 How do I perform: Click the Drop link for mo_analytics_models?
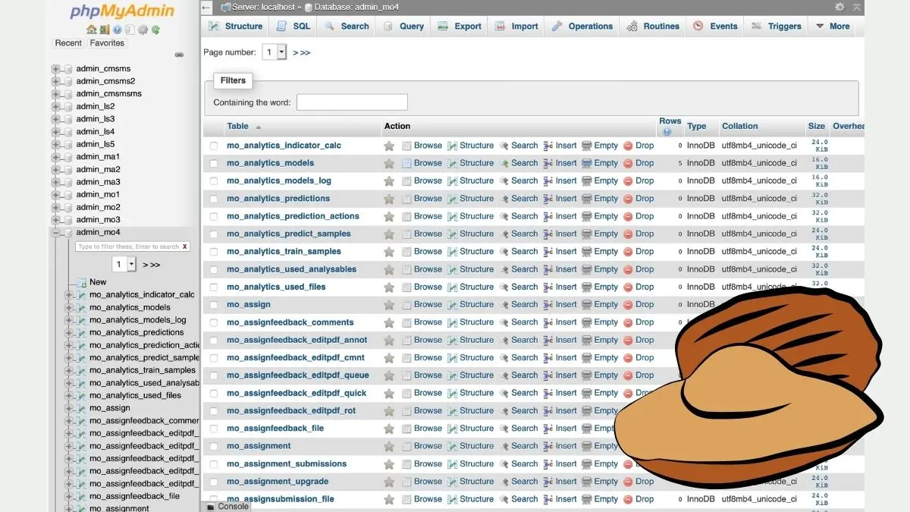(645, 163)
